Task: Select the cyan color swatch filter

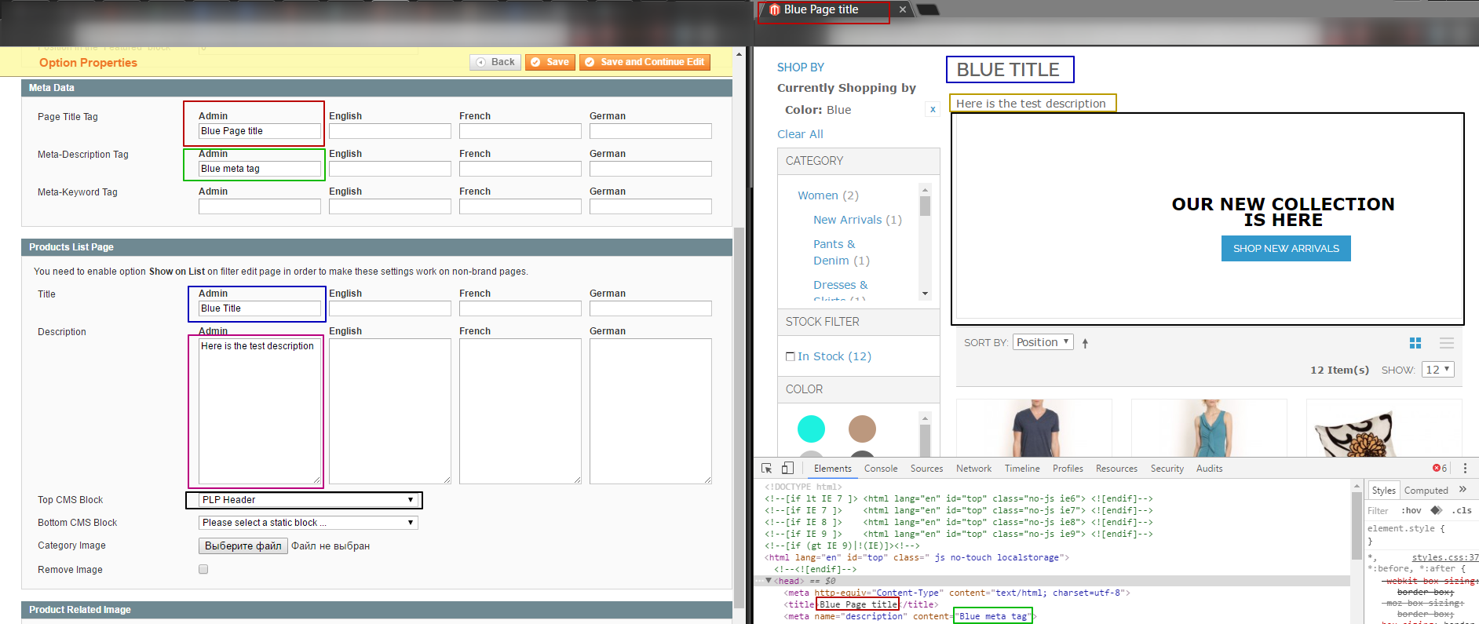Action: 811,429
